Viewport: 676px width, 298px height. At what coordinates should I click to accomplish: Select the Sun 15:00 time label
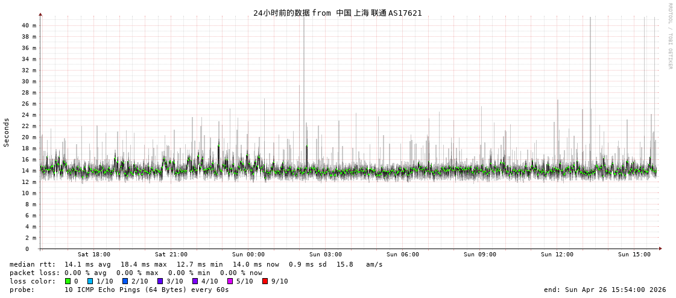[634, 255]
